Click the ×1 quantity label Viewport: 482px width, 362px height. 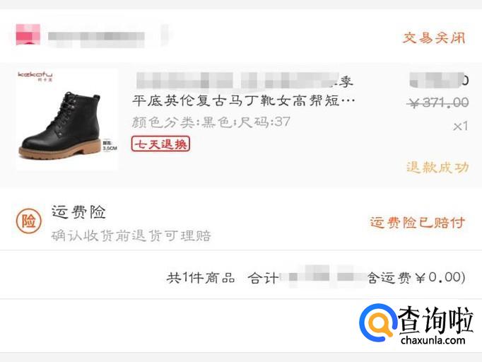[x=461, y=126]
